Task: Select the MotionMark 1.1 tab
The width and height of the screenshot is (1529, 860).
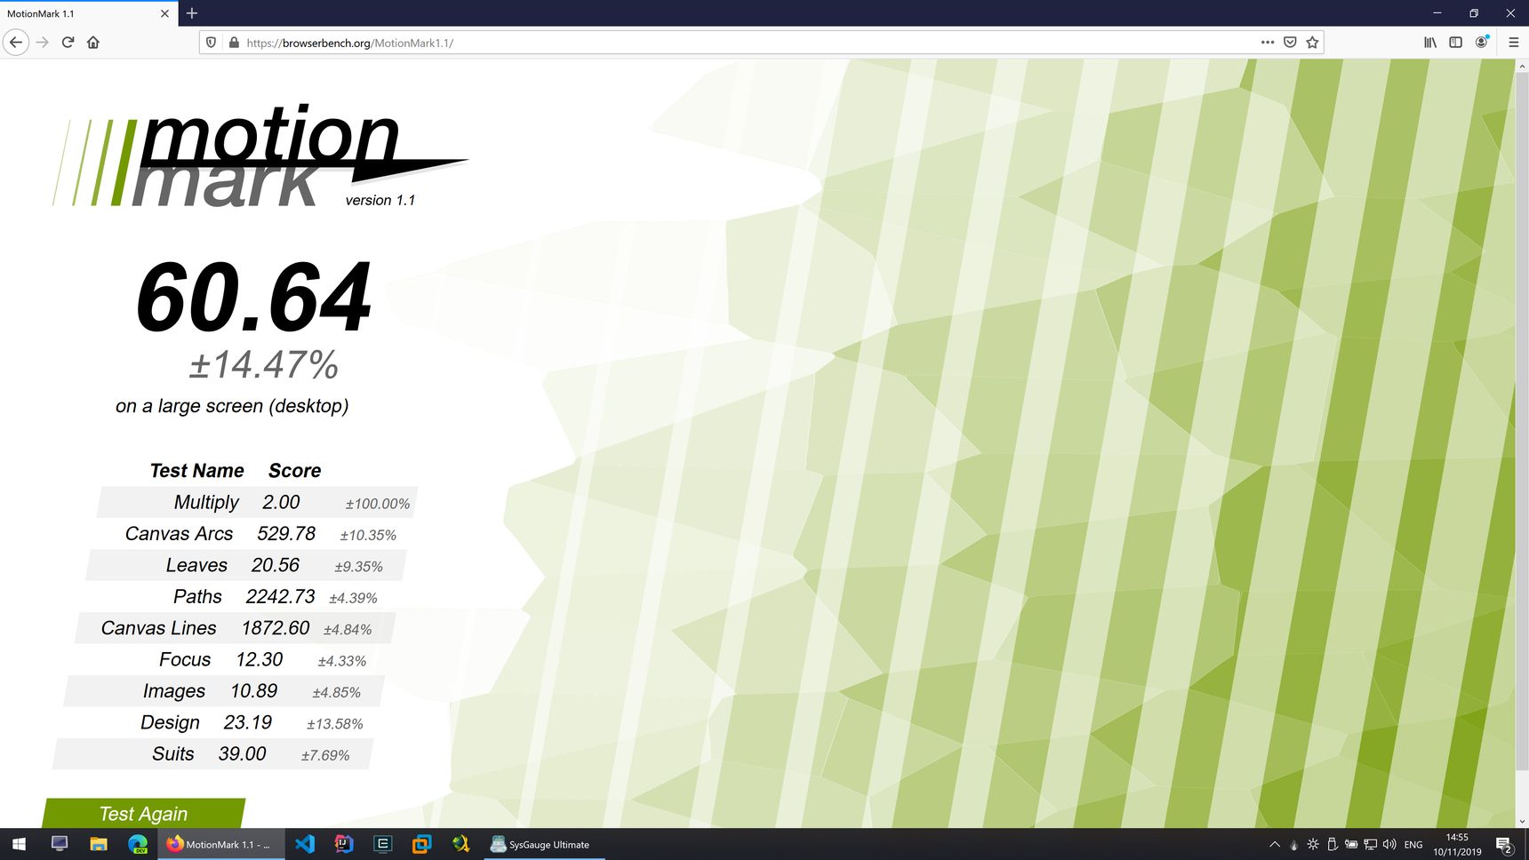Action: click(x=87, y=13)
